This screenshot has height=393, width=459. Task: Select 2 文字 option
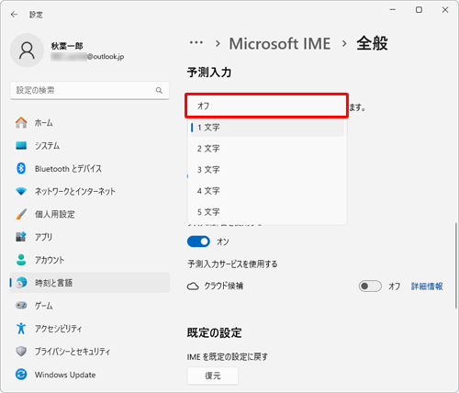click(x=267, y=149)
